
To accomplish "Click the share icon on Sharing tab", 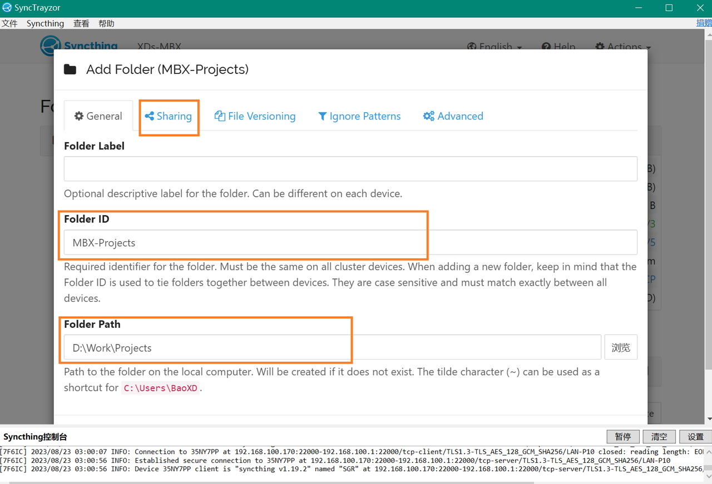I will click(149, 116).
